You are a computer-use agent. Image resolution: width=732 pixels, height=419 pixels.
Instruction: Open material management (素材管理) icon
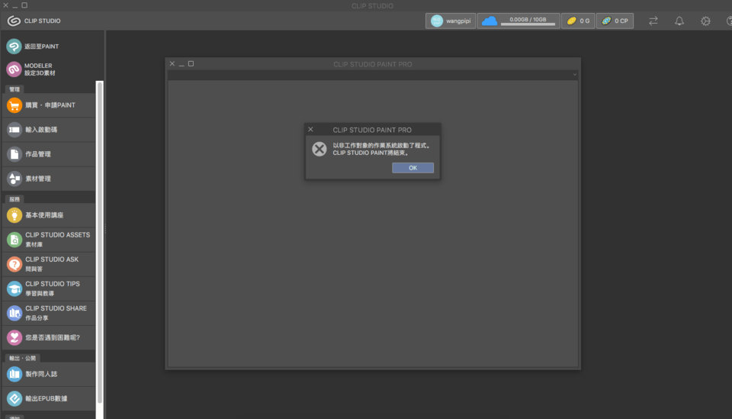click(14, 179)
